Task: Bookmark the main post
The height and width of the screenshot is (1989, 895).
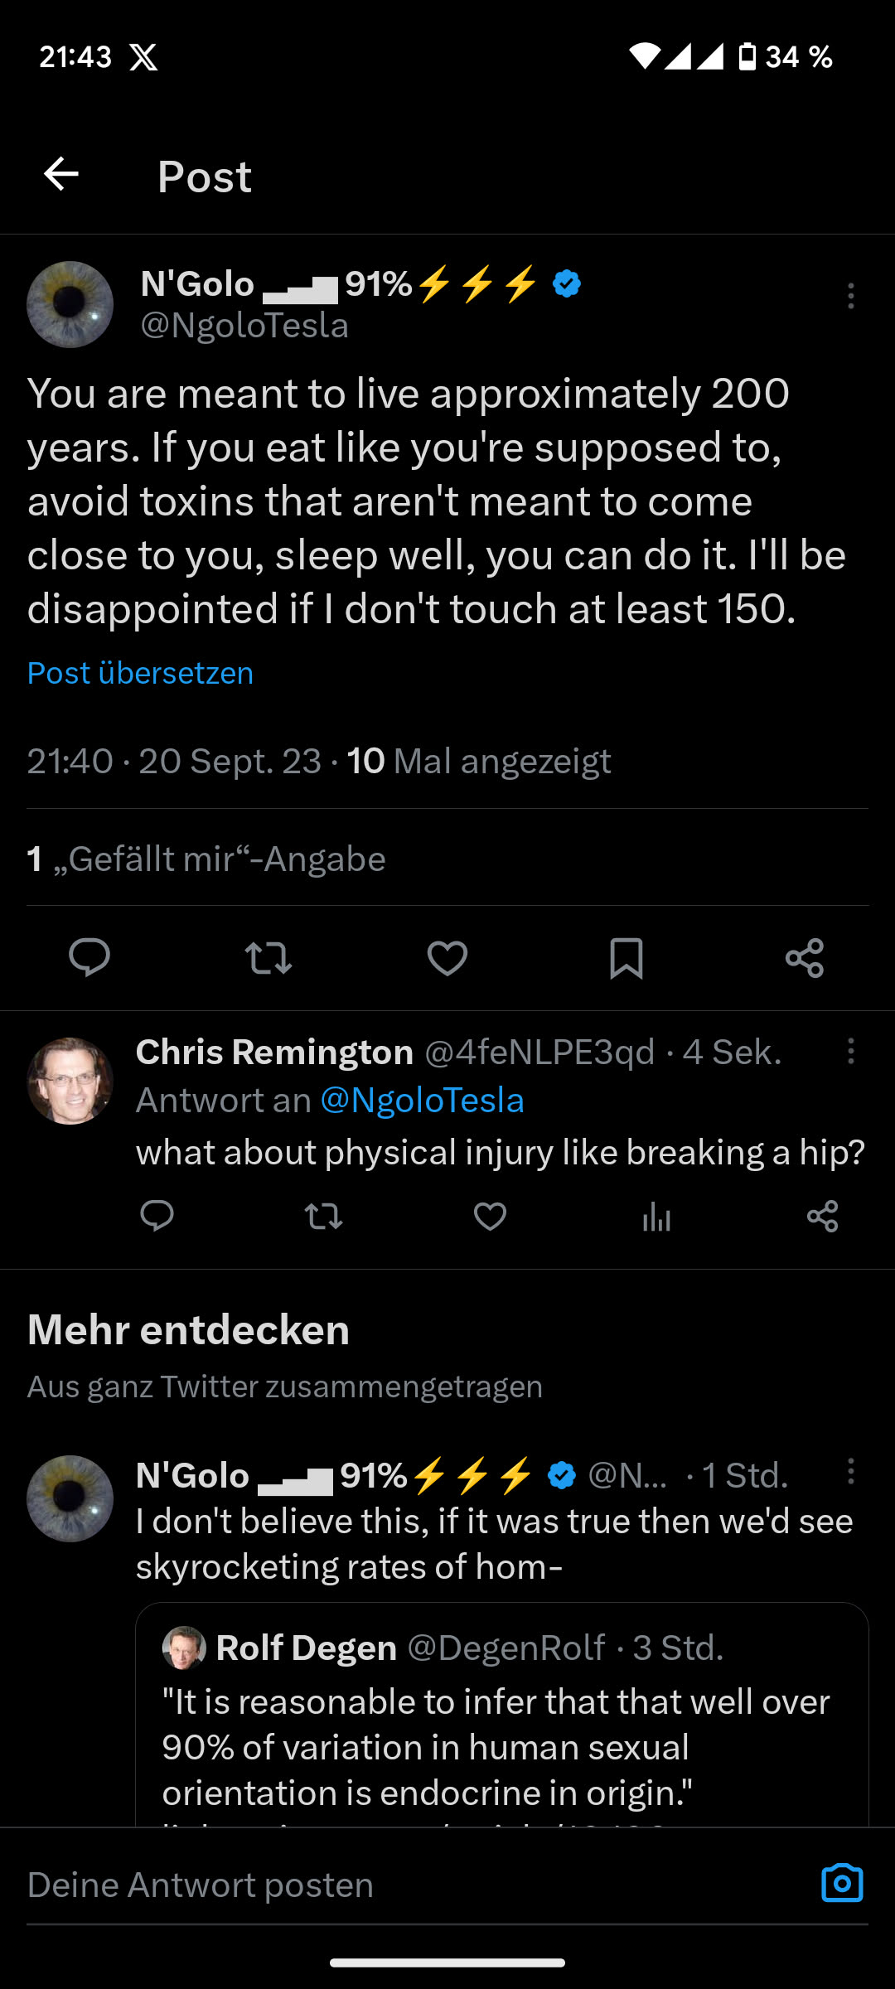Action: (626, 958)
